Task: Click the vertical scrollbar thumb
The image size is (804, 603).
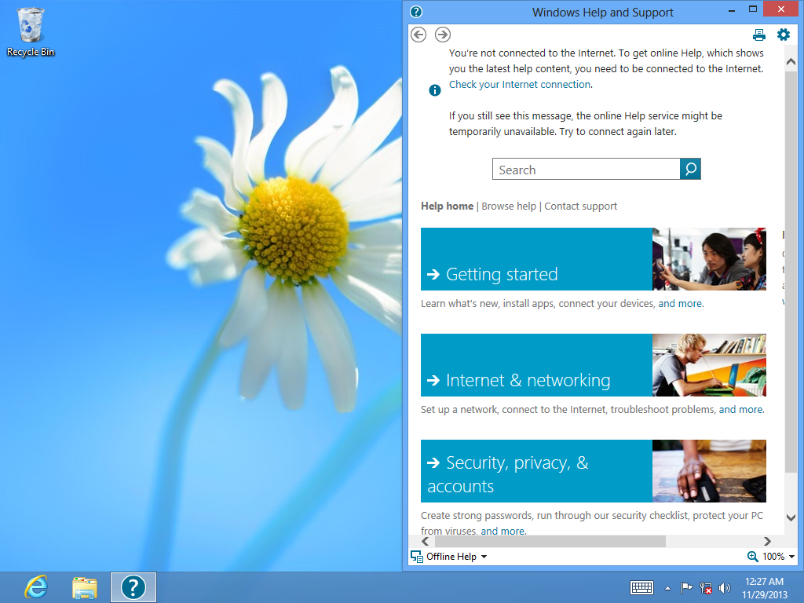Action: pyautogui.click(x=791, y=272)
